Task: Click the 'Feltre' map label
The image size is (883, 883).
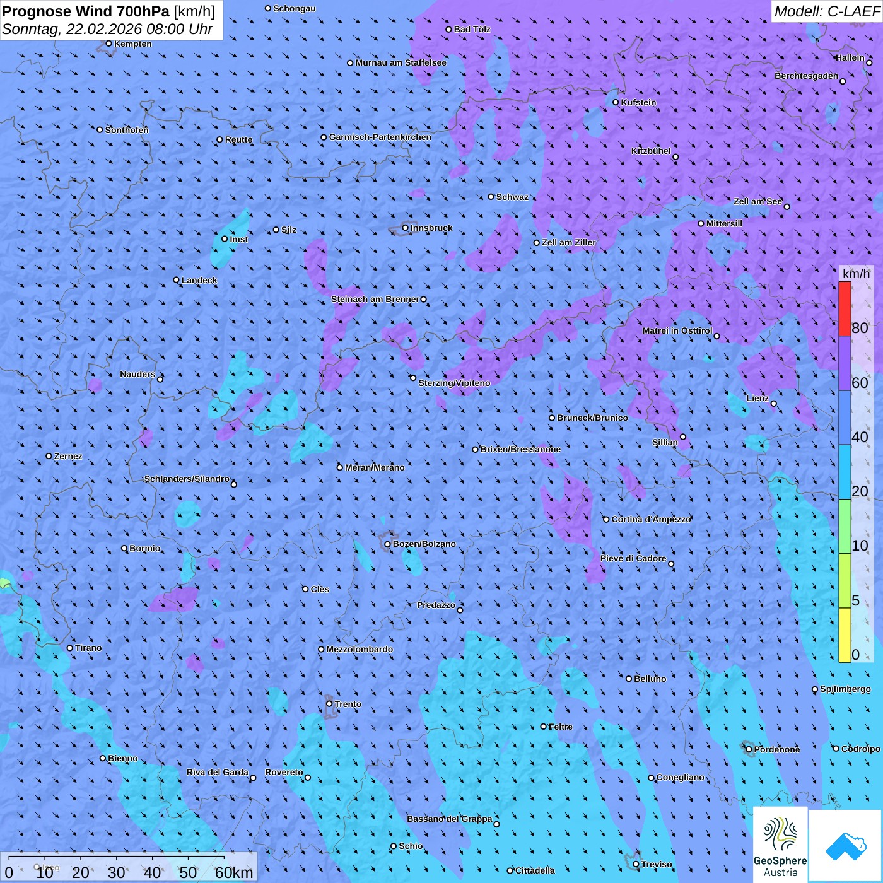Action: click(x=560, y=727)
